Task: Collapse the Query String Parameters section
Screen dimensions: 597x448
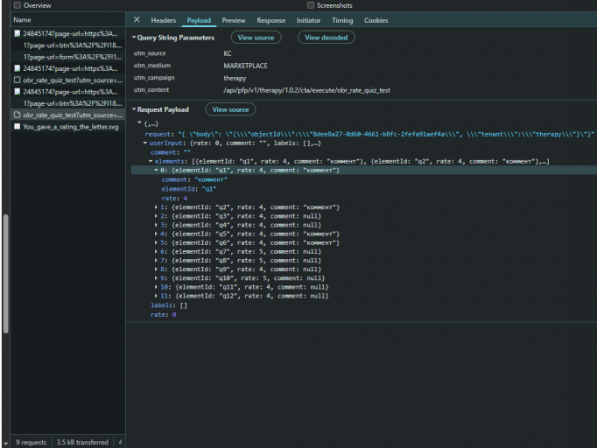Action: click(x=134, y=38)
